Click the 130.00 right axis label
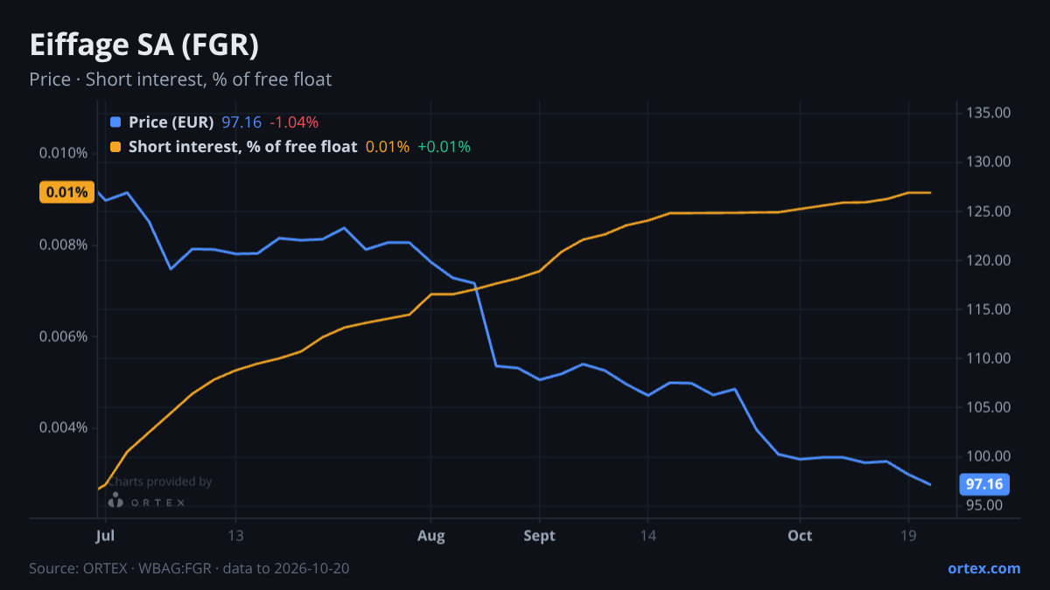1050x590 pixels. [x=988, y=162]
